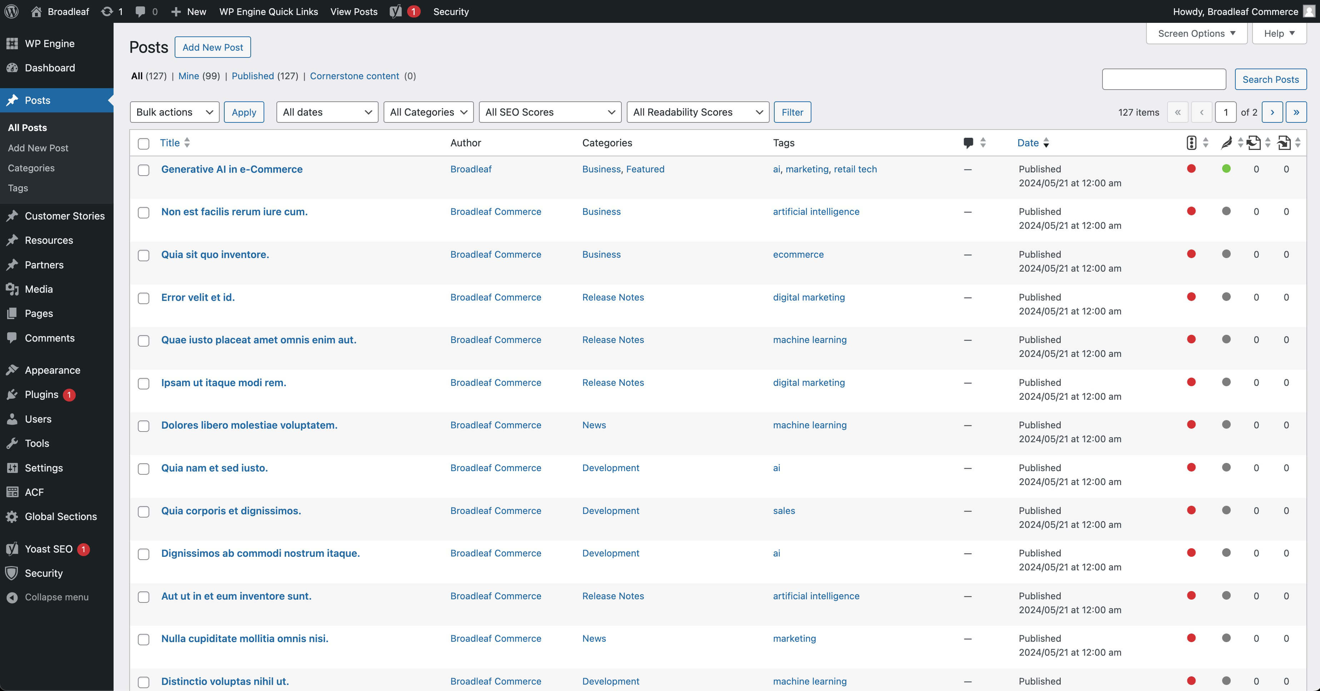Open the All Readability Scores dropdown
Viewport: 1320px width, 691px height.
point(697,112)
